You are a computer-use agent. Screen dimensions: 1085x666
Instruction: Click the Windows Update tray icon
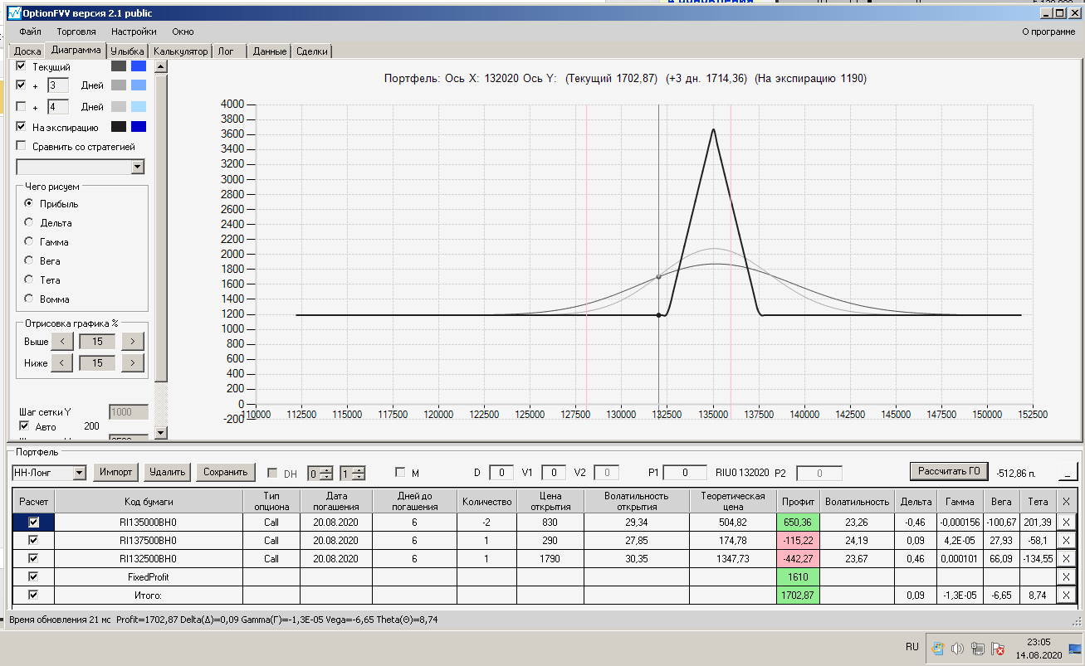coord(937,648)
